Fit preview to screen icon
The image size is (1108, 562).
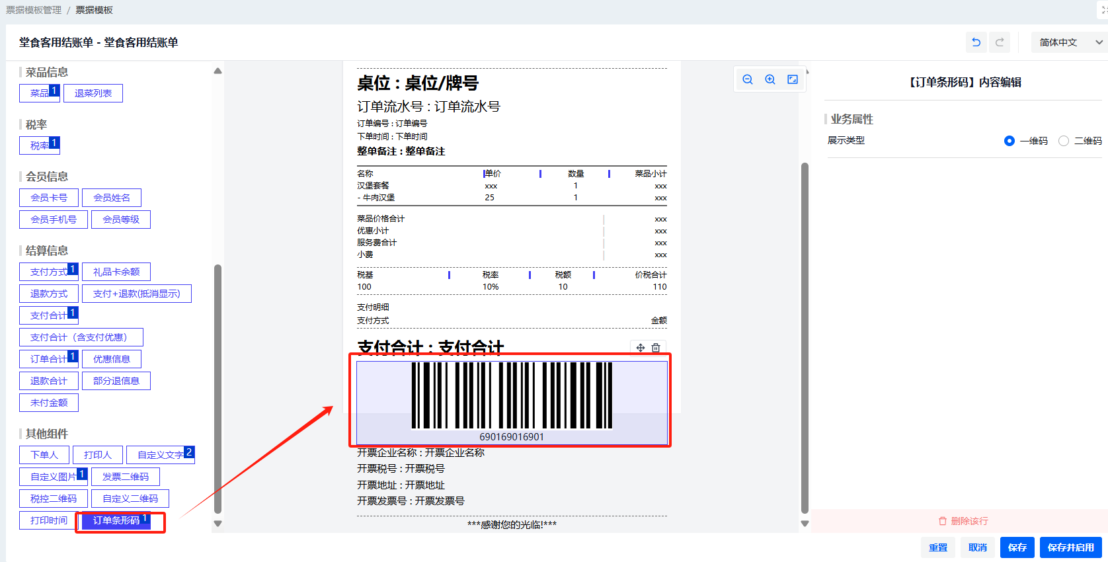[793, 79]
